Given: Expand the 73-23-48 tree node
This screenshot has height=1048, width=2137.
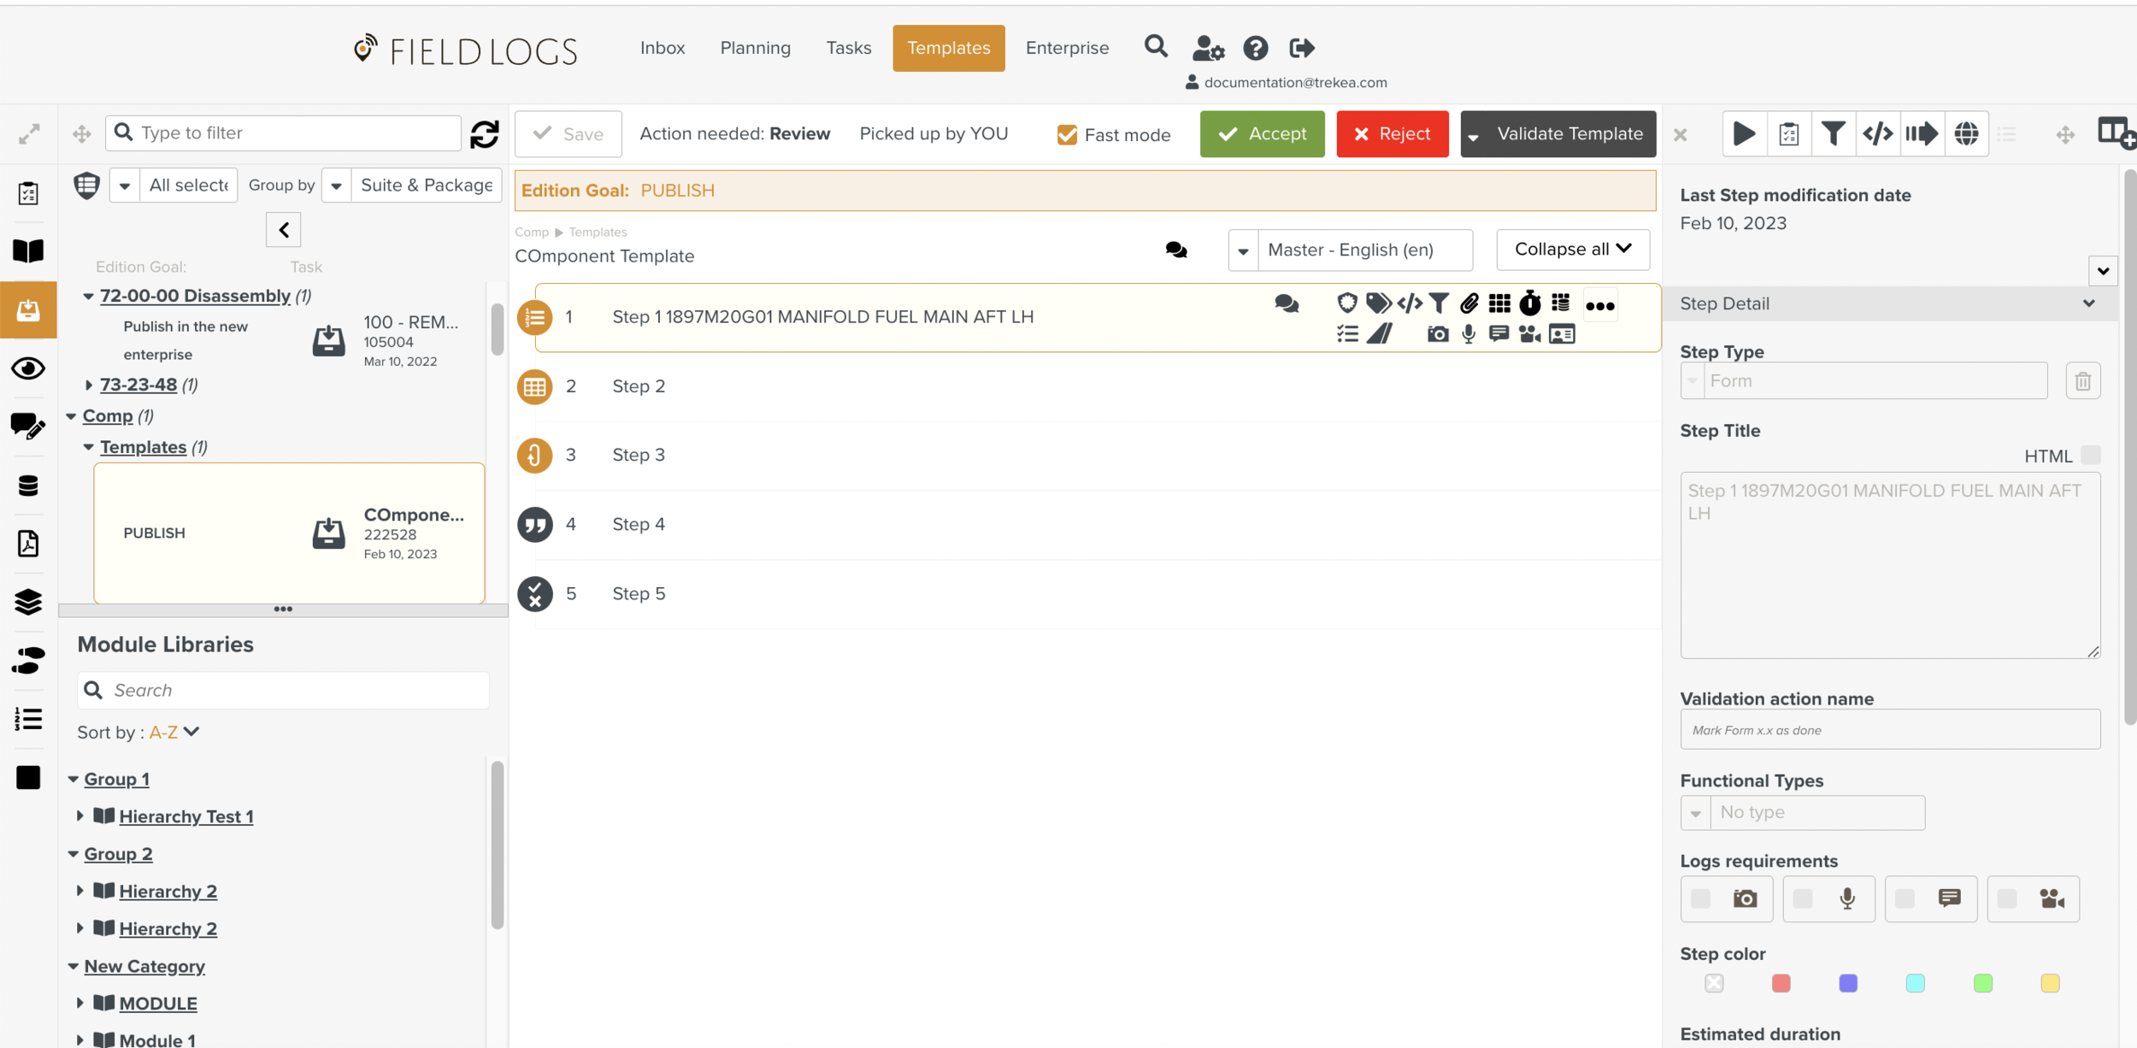Looking at the screenshot, I should [x=89, y=385].
